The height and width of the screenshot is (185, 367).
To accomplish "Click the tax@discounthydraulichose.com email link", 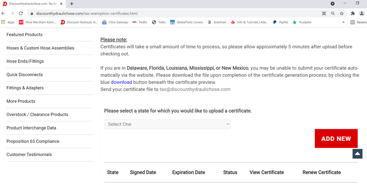I will pos(195,89).
